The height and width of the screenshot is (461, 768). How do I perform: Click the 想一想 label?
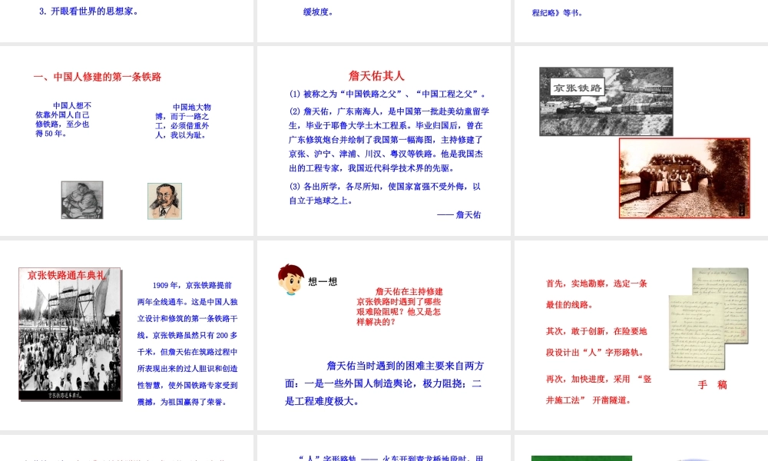[x=323, y=282]
